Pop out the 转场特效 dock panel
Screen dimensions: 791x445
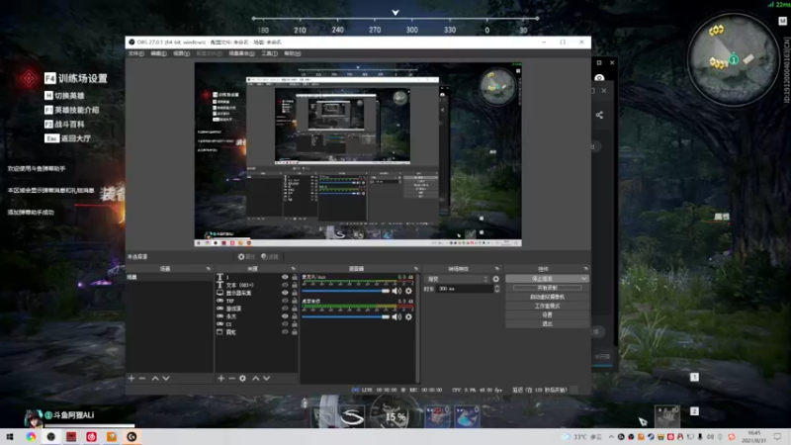[x=497, y=269]
